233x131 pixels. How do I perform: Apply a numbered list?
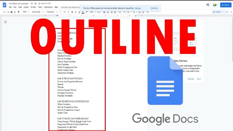(134, 12)
